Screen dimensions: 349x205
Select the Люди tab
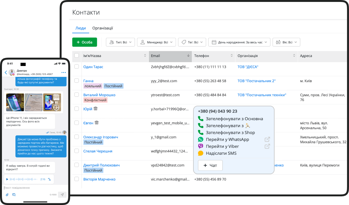pyautogui.click(x=81, y=28)
